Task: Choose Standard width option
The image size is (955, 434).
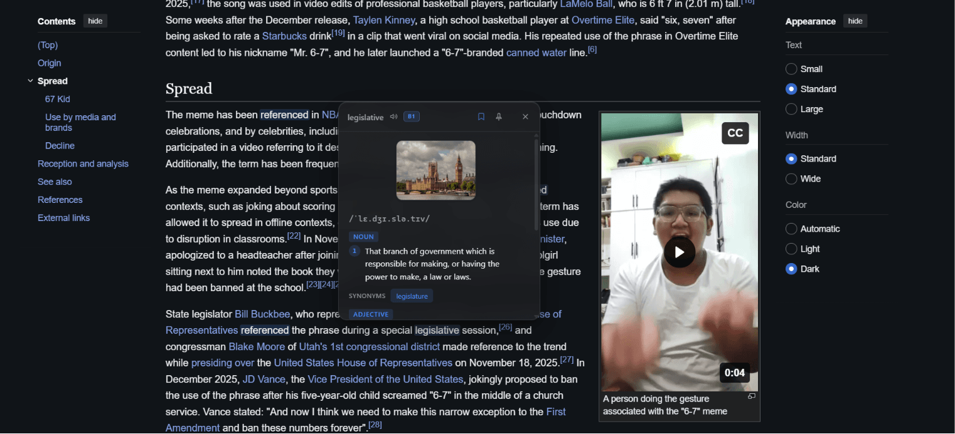Action: click(791, 158)
